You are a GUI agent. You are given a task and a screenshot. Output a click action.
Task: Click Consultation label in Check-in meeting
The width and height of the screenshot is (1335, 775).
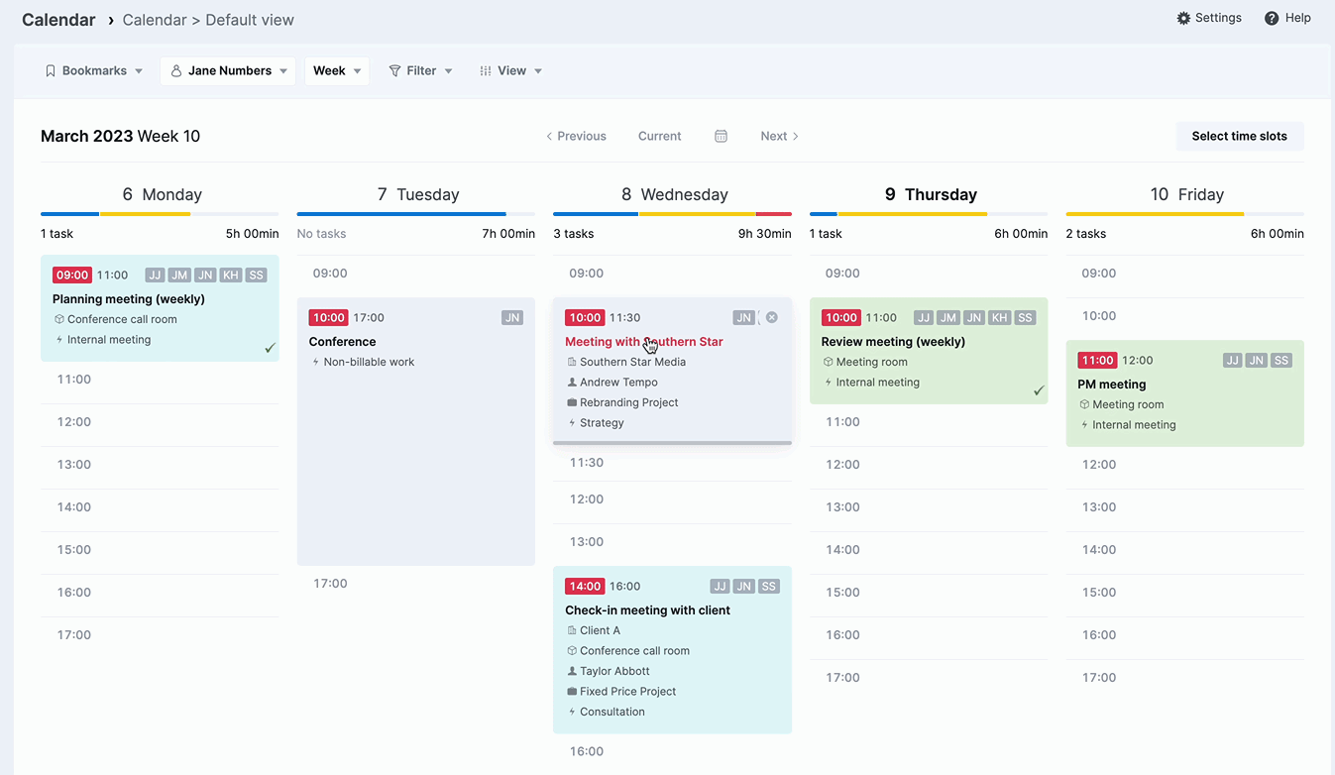(x=612, y=712)
